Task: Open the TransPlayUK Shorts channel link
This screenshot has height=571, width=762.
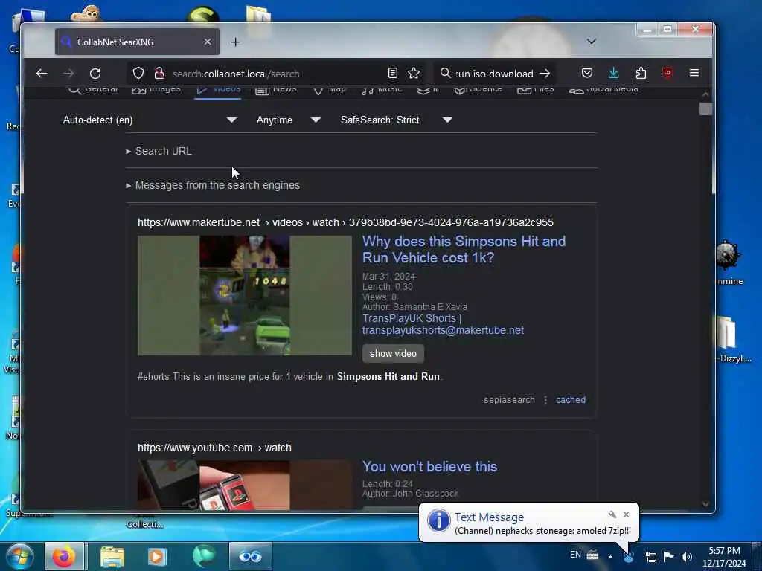Action: 443,324
